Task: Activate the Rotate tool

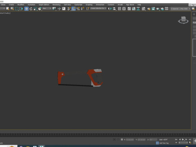Action: (x=31, y=9)
